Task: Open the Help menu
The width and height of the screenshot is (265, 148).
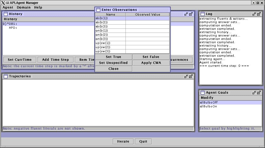Action: tap(38, 8)
